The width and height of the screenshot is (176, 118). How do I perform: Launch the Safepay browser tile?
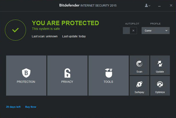click(x=139, y=86)
